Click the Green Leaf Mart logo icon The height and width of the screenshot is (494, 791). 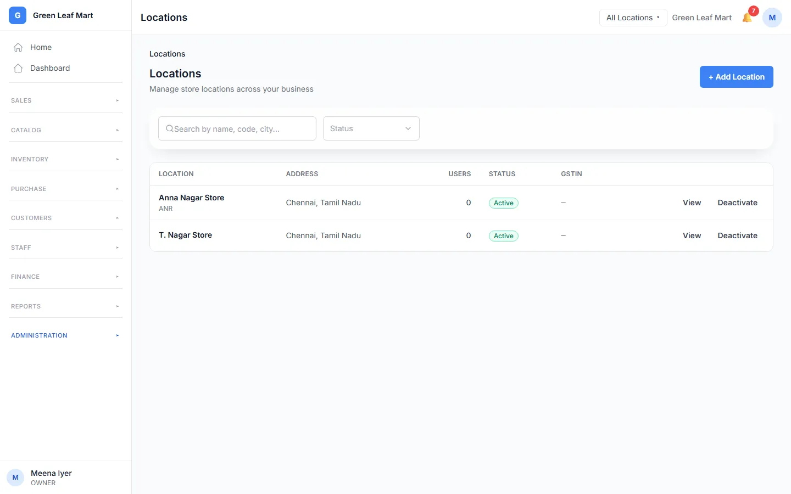[18, 15]
